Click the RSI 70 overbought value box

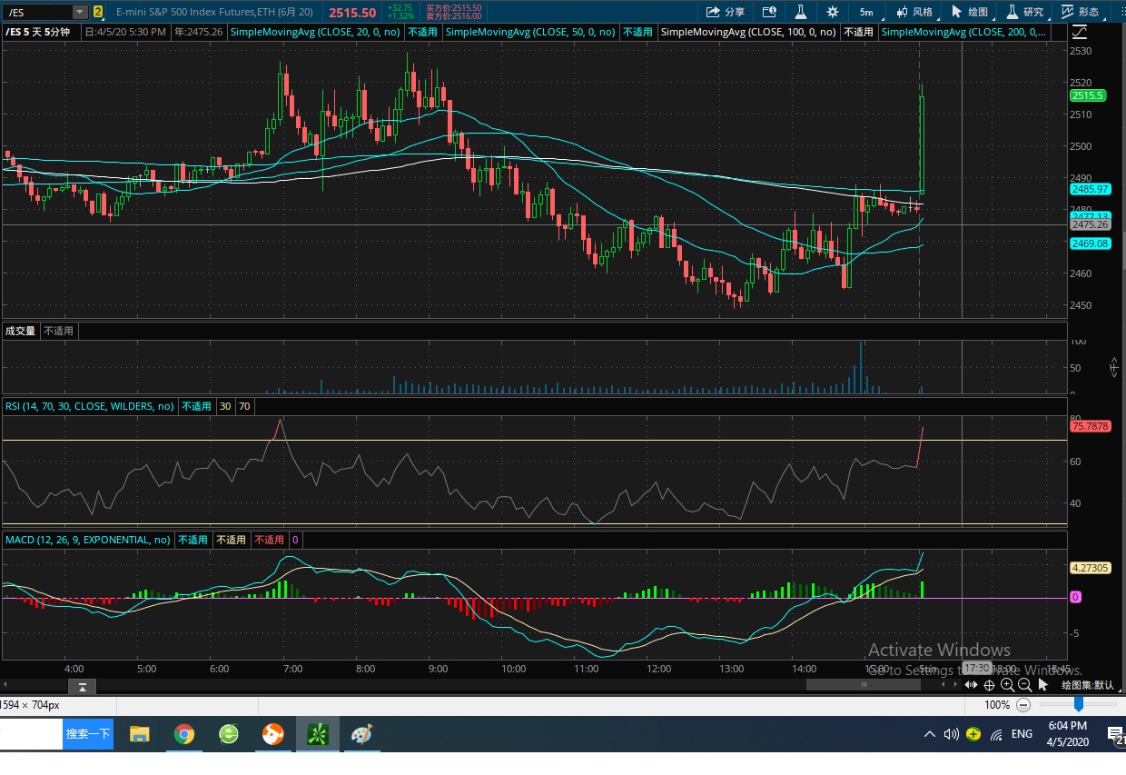pos(244,406)
